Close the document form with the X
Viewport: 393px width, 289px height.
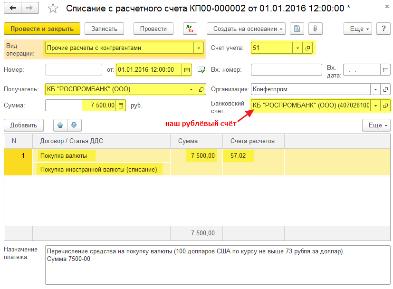pos(387,7)
